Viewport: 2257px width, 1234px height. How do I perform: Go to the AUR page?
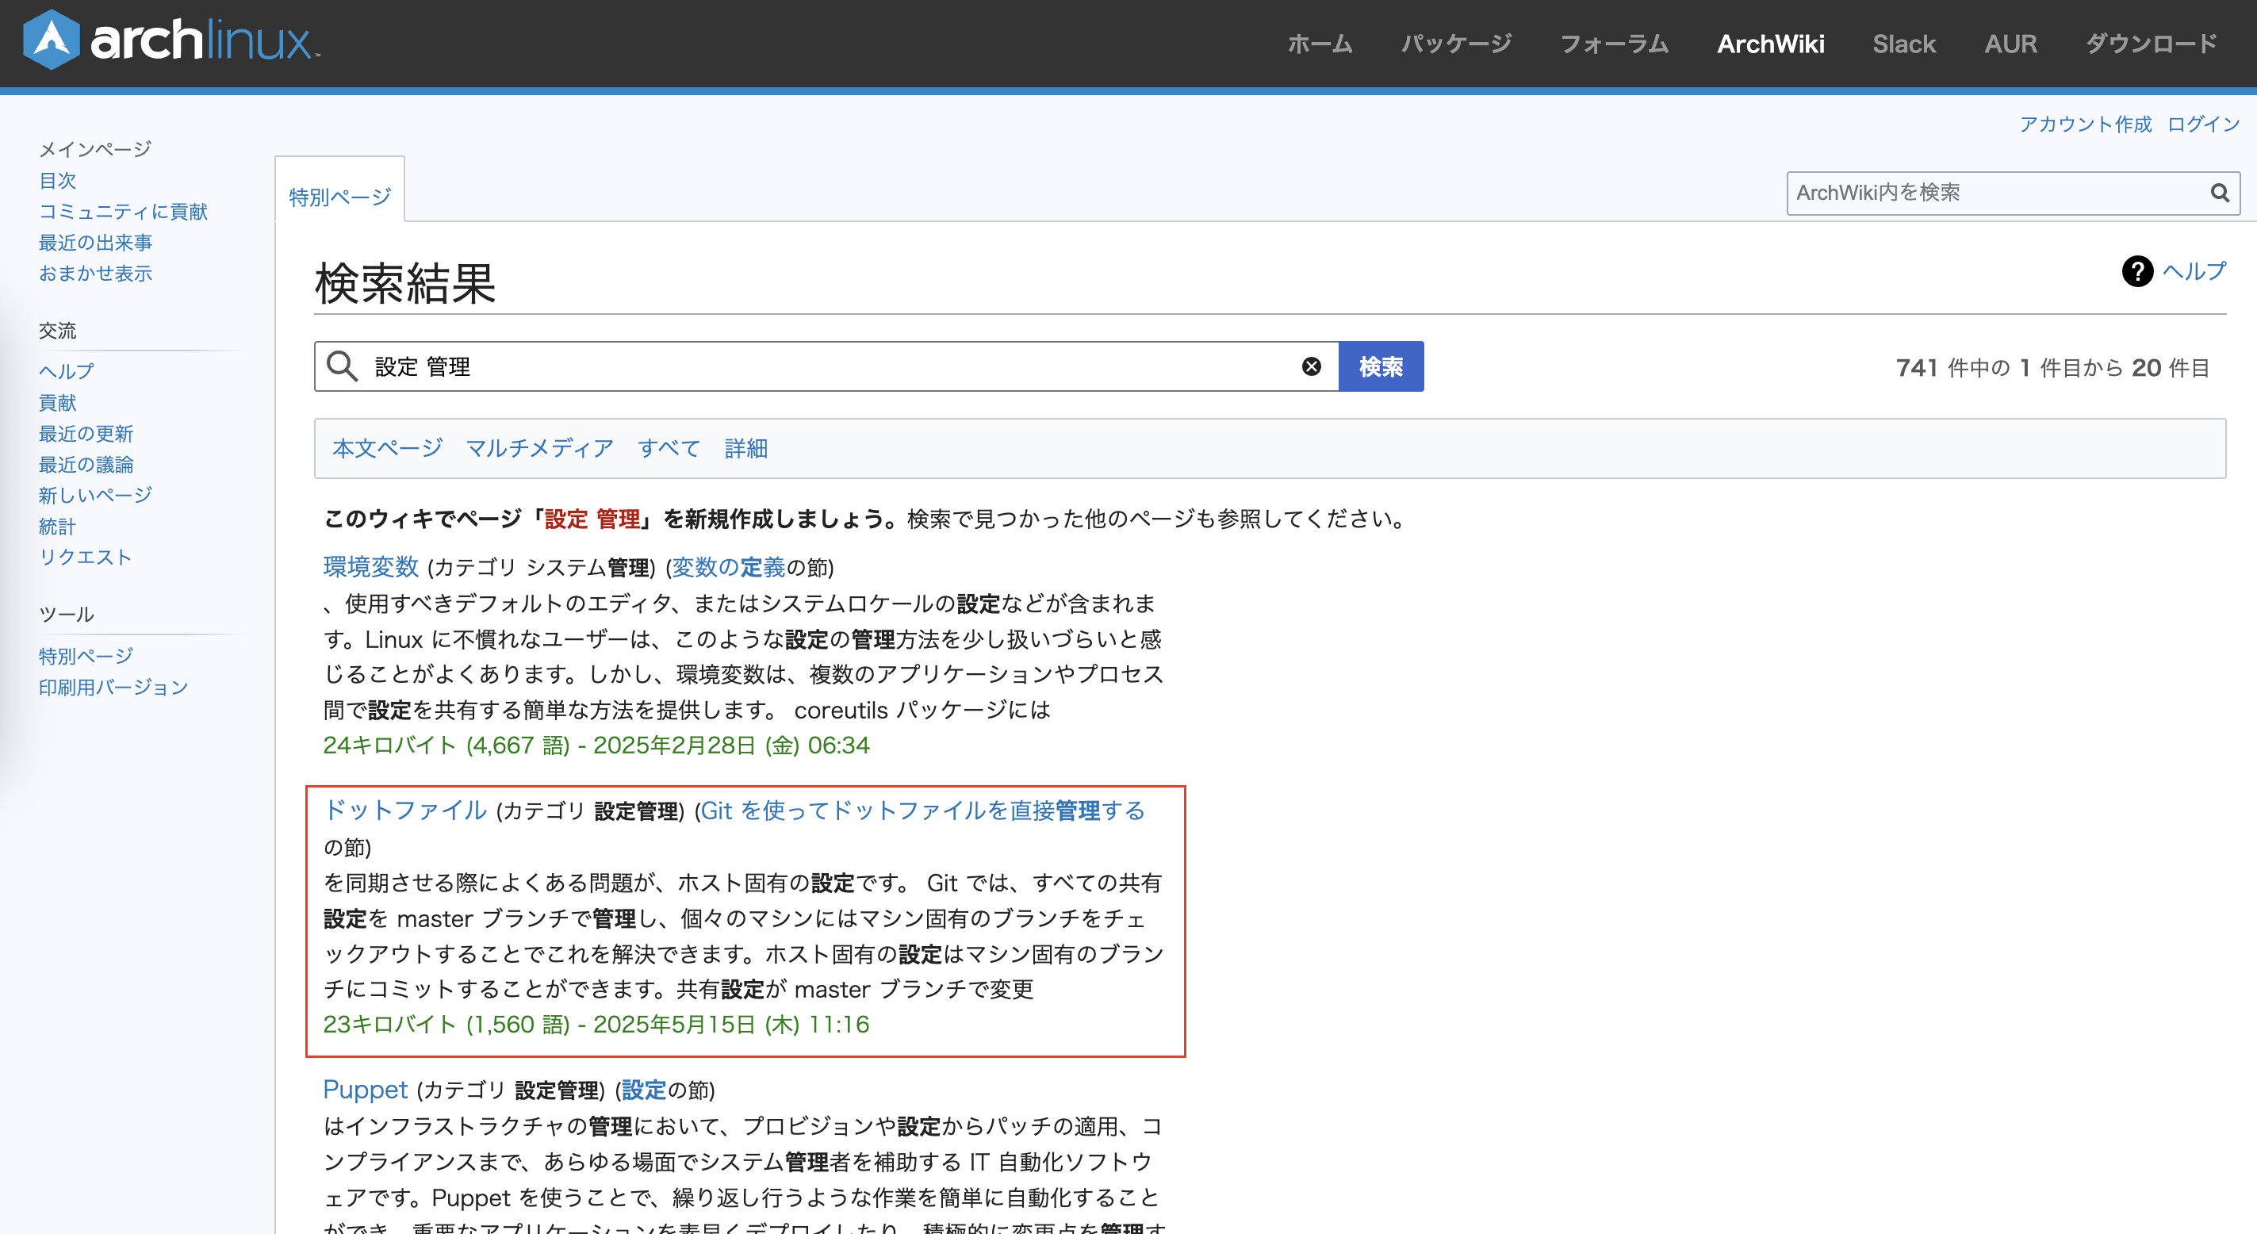pos(2011,43)
